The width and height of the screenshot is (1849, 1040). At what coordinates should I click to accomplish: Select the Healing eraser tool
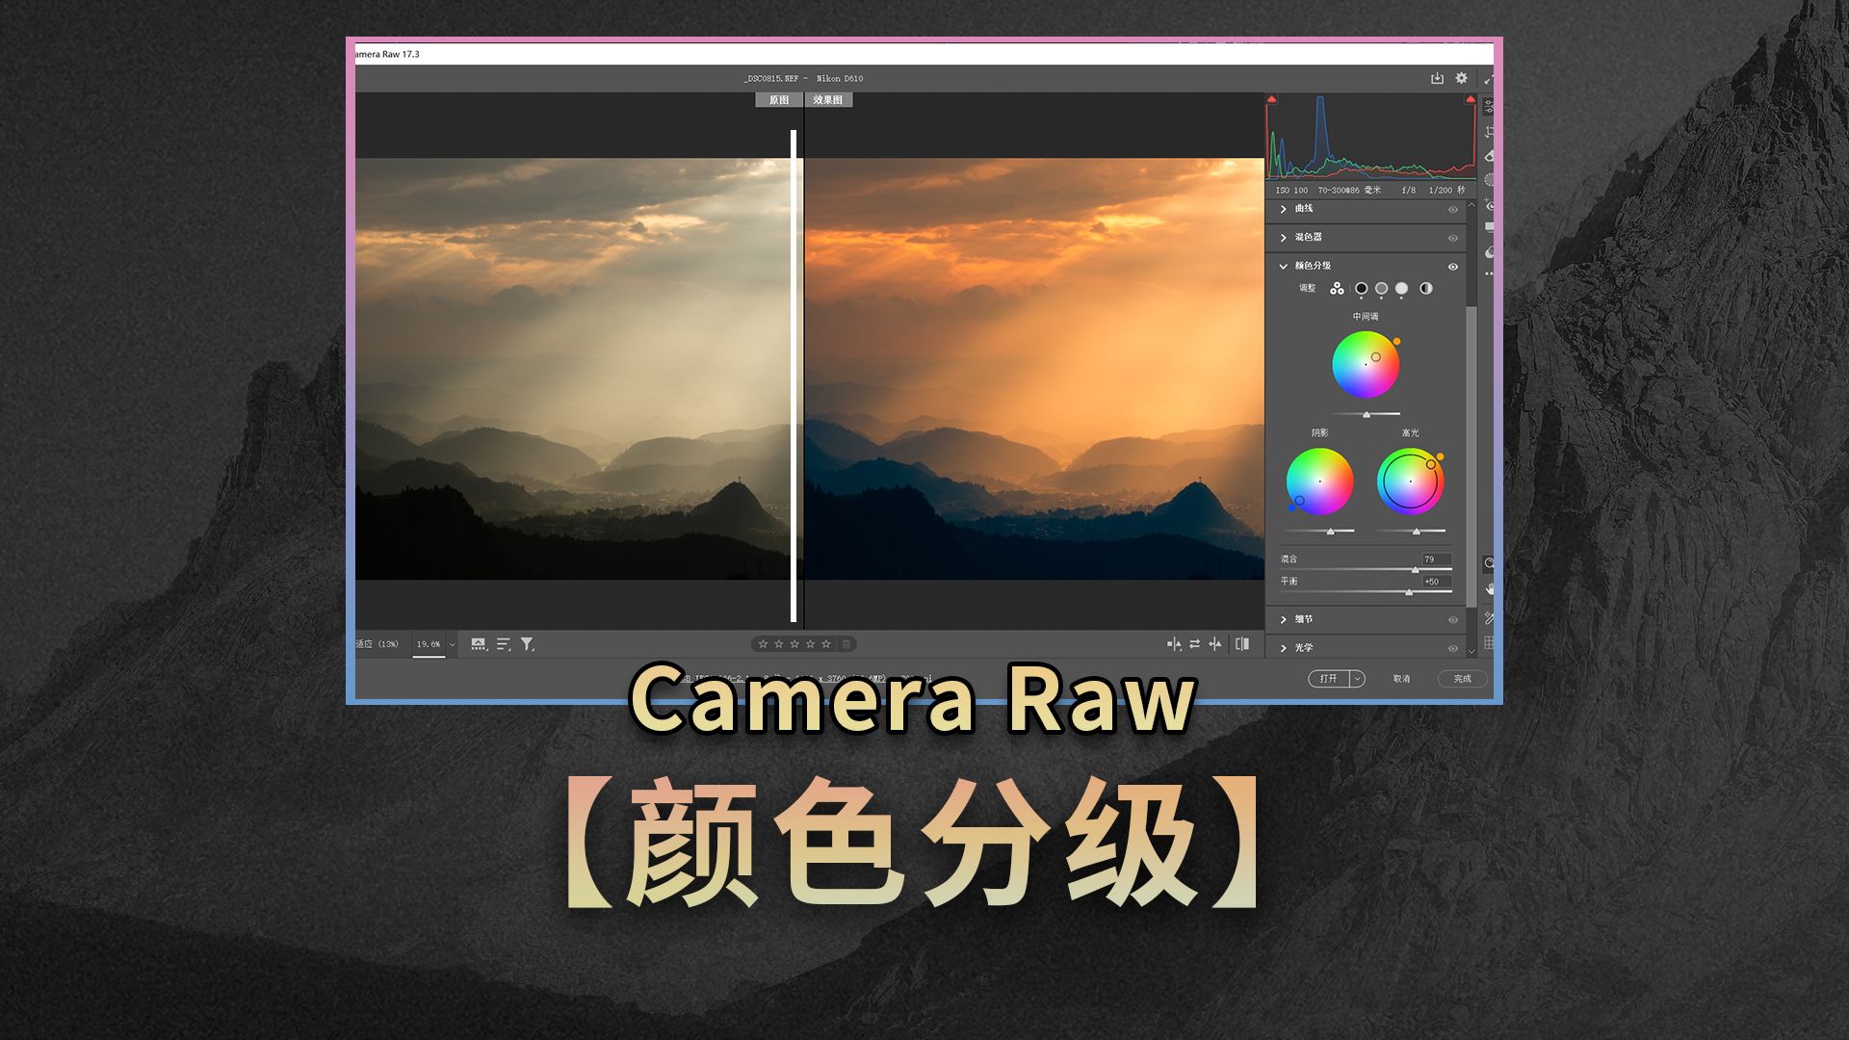(x=1489, y=155)
